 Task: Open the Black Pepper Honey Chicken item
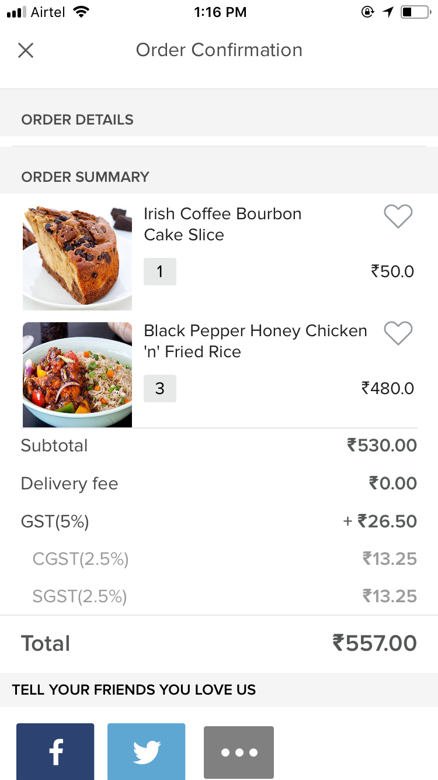tap(255, 341)
